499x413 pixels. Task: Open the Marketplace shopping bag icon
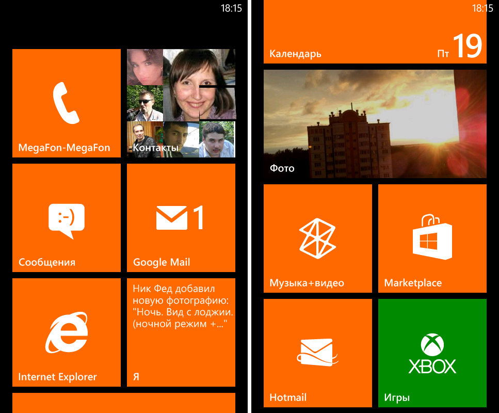pos(432,237)
